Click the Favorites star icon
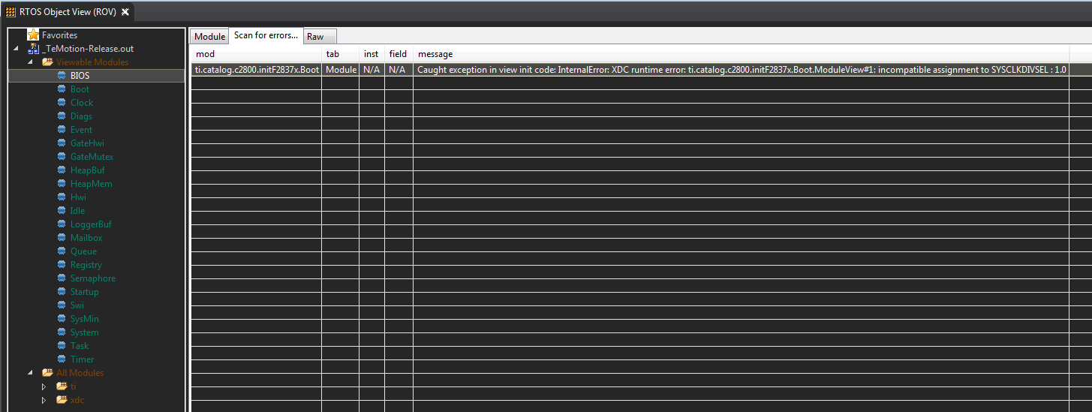This screenshot has height=412, width=1092. 33,35
